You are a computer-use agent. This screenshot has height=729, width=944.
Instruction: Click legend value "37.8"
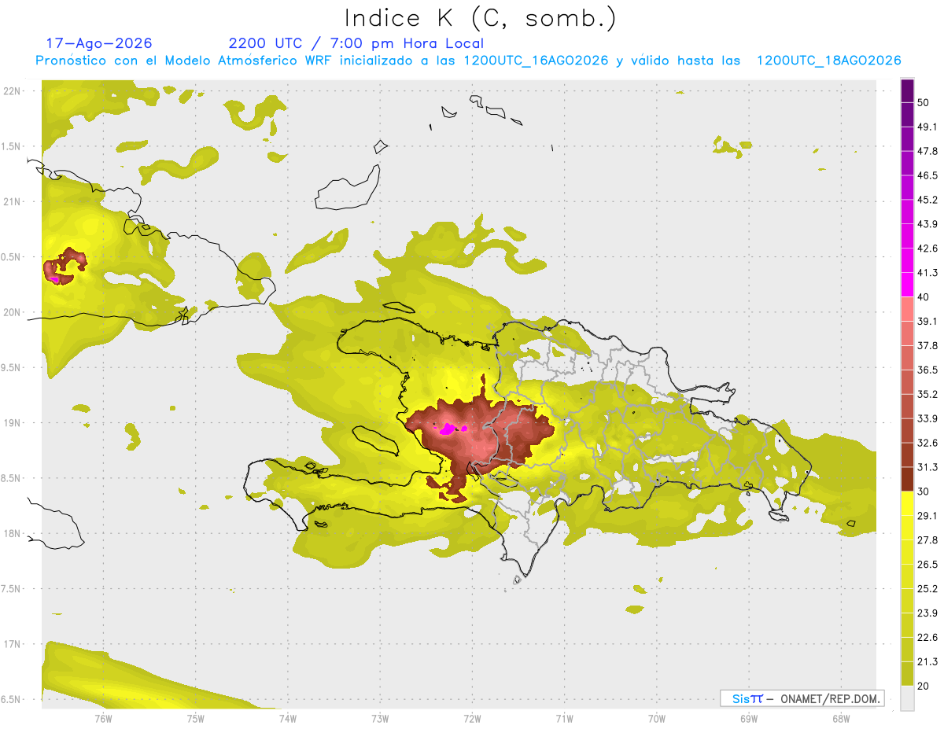pos(927,346)
